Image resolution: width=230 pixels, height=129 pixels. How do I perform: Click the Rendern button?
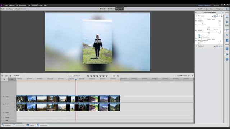[70, 76]
